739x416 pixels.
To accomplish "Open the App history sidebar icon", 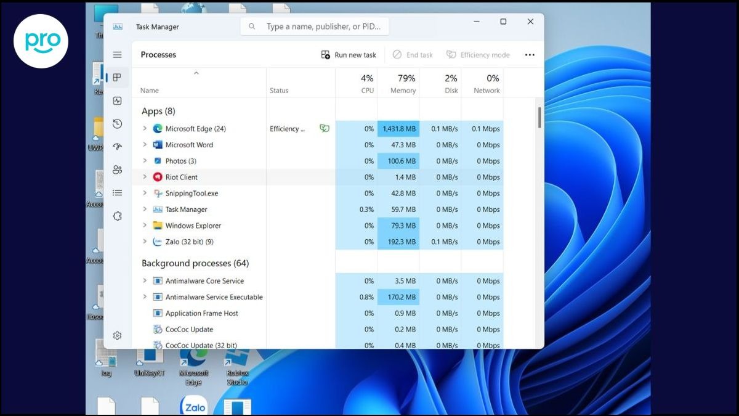I will click(117, 124).
